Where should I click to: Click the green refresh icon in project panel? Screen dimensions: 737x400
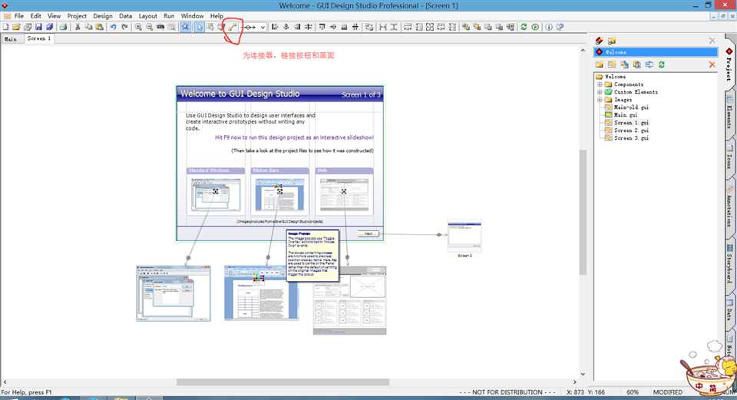[661, 64]
